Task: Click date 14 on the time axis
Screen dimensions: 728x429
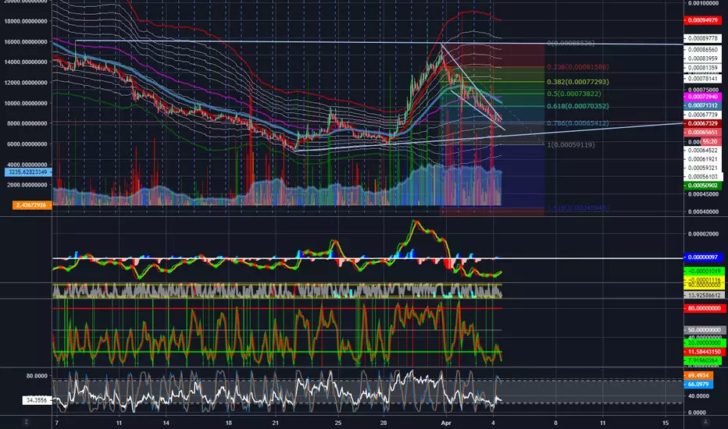Action: click(x=166, y=423)
